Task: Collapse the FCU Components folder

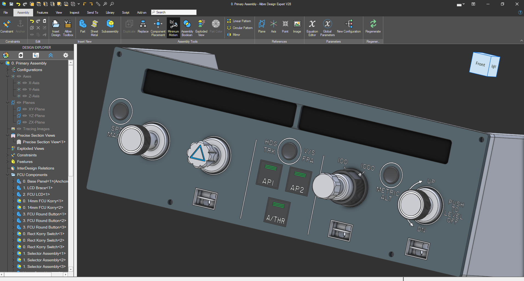Action: click(8, 175)
